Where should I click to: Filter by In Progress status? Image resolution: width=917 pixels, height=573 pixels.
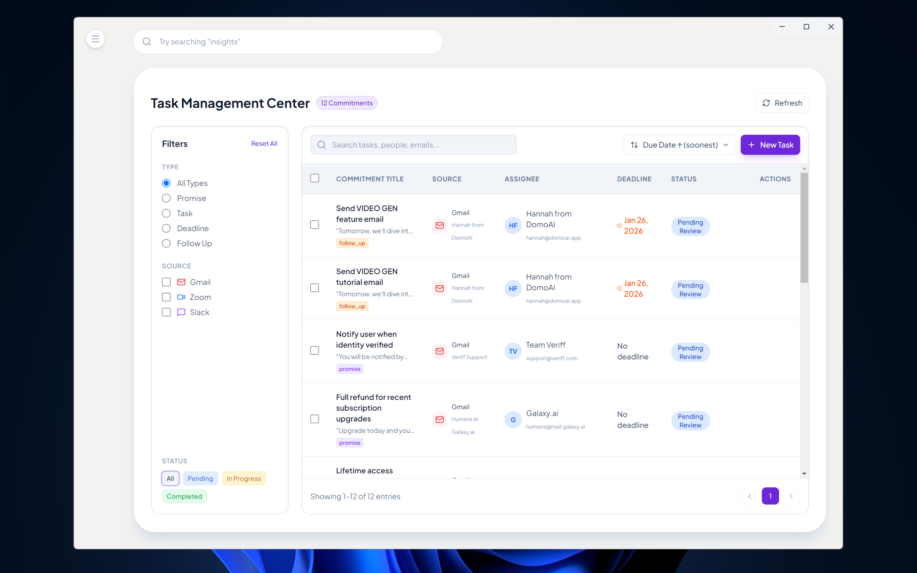tap(244, 478)
